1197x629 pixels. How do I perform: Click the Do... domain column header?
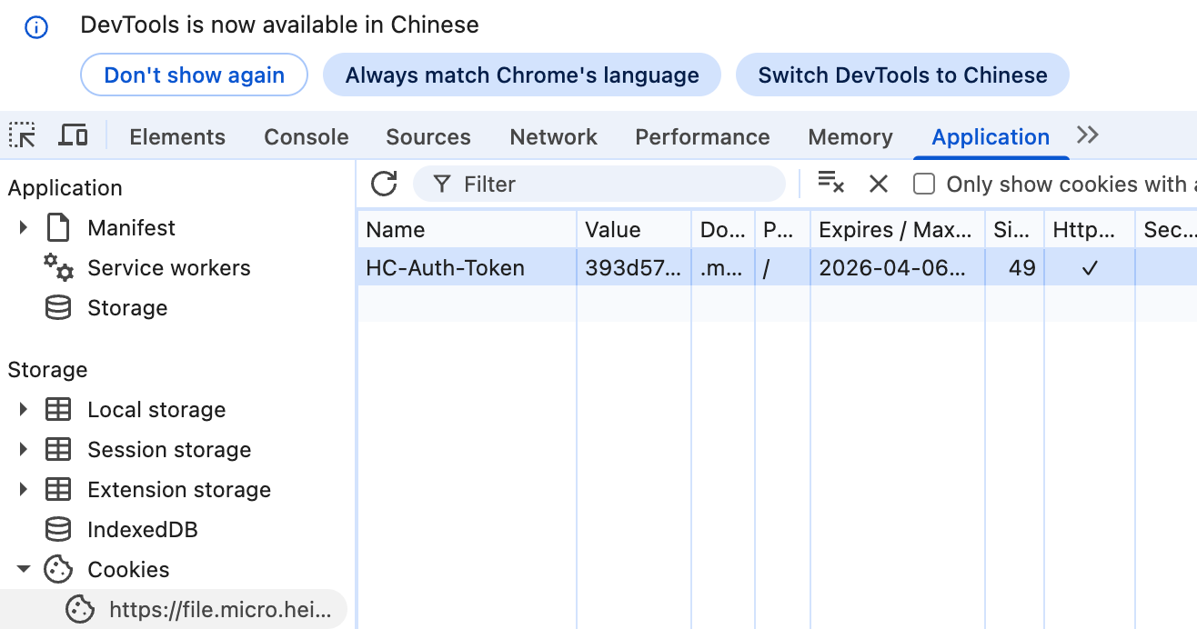tap(723, 230)
